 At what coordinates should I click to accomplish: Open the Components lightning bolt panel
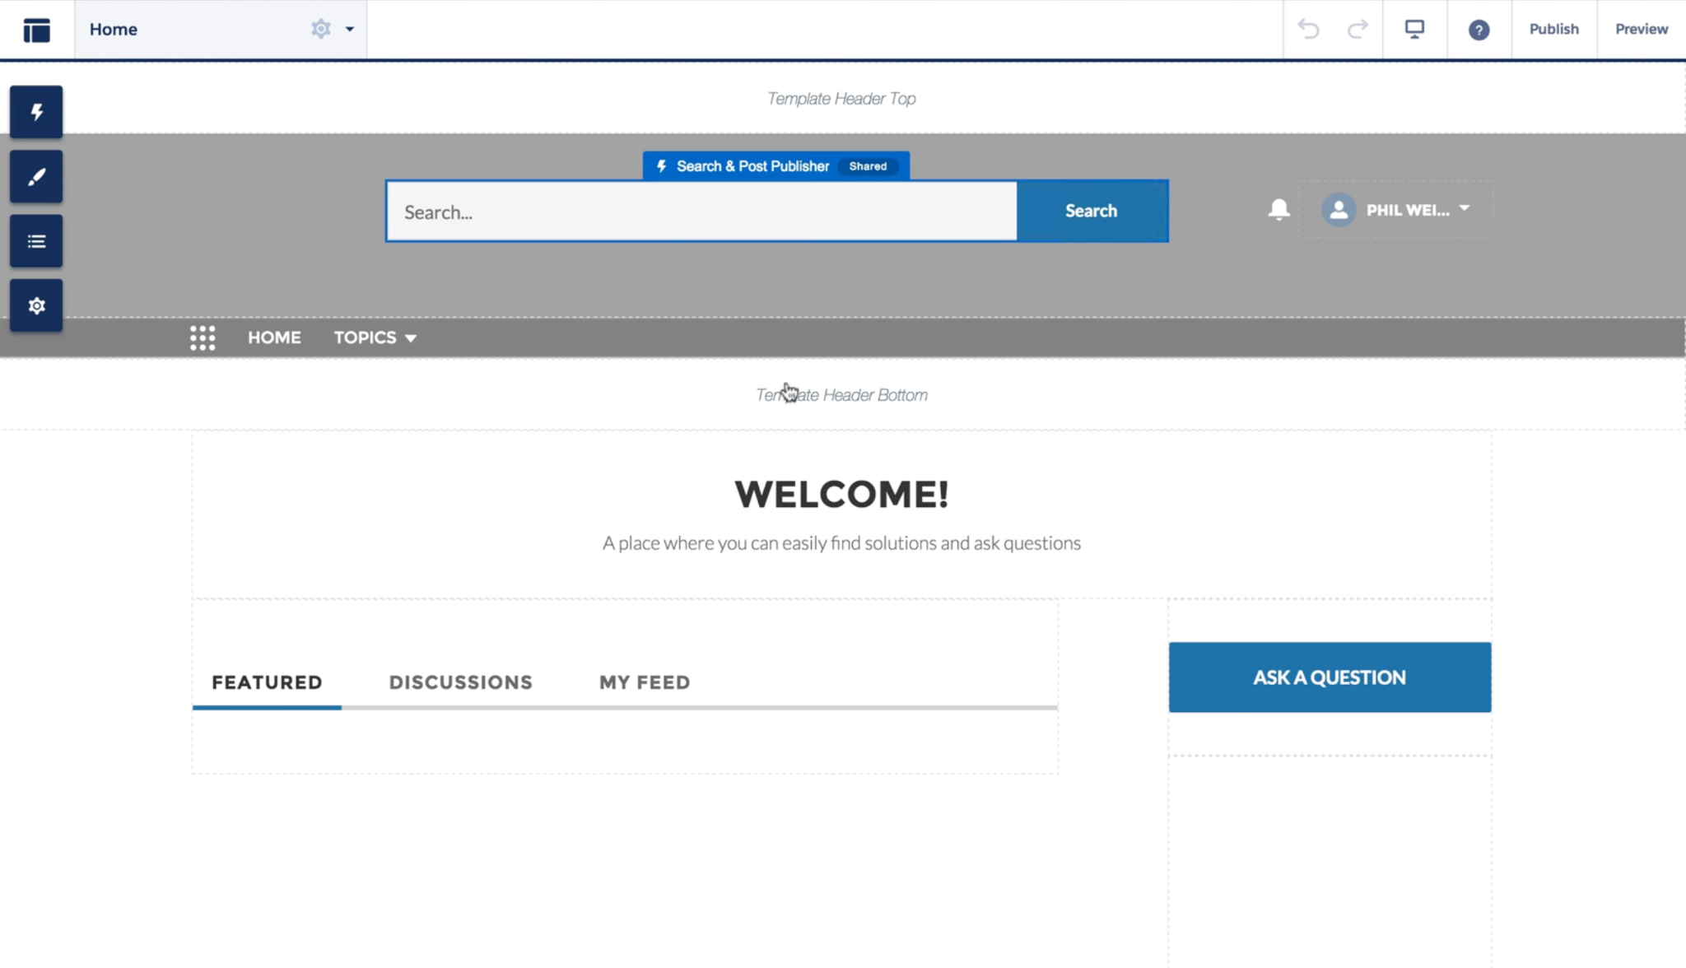36,112
